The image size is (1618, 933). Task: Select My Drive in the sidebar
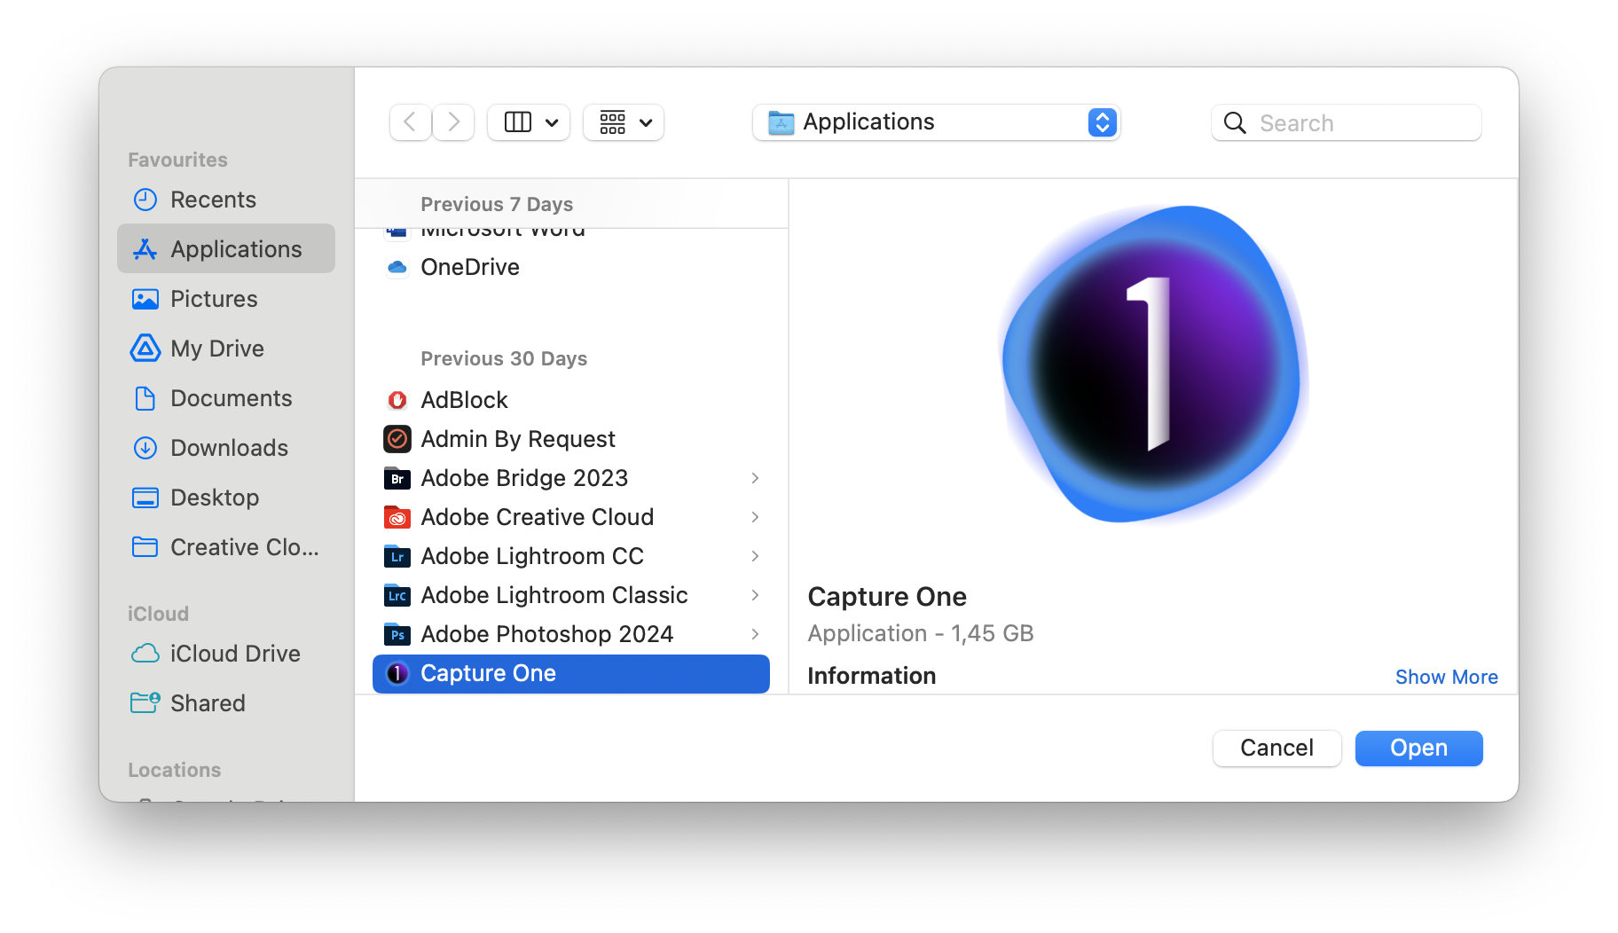pos(226,349)
